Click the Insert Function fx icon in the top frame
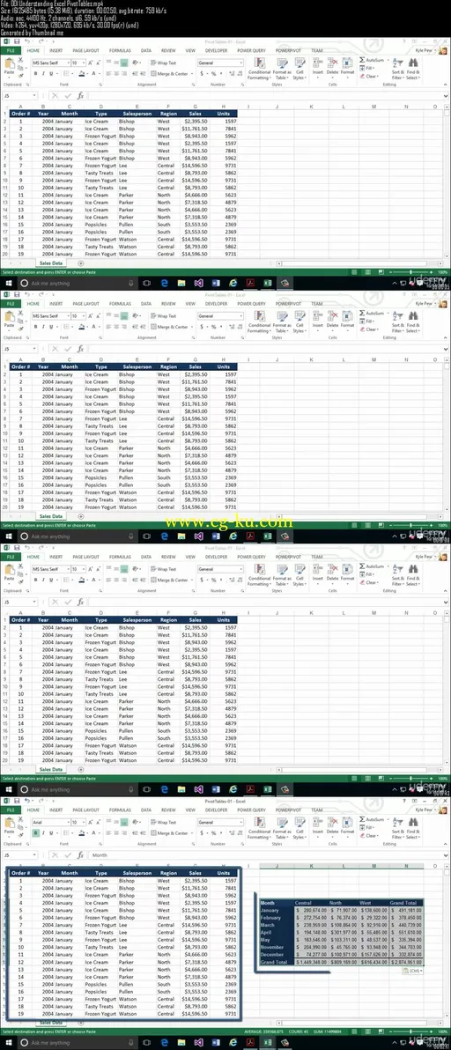Image resolution: width=451 pixels, height=1050 pixels. click(81, 96)
